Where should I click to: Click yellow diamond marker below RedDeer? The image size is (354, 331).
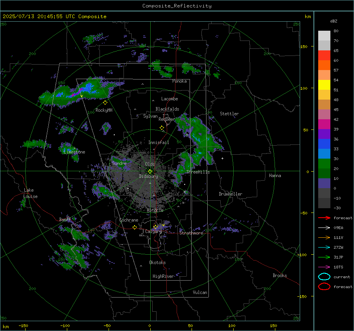(162, 128)
